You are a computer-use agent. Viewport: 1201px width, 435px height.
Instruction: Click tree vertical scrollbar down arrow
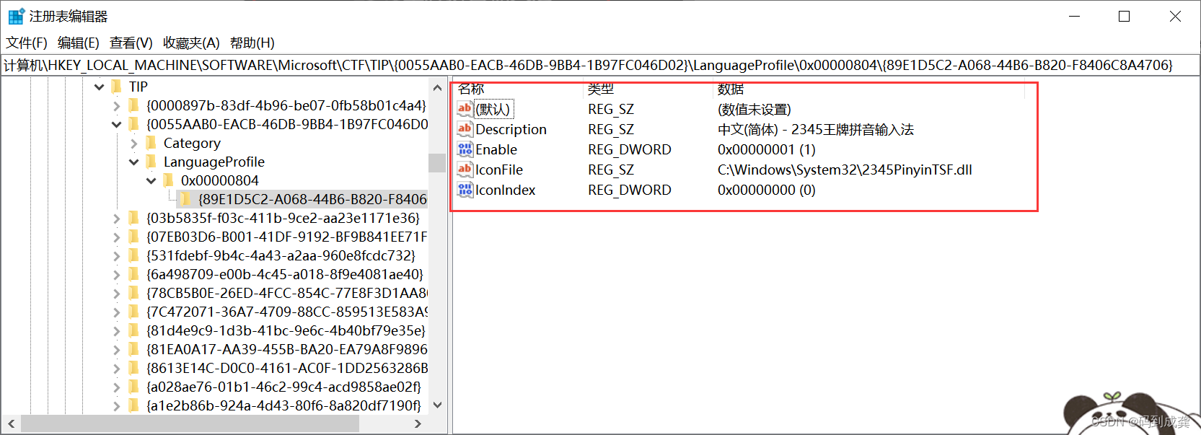[437, 405]
